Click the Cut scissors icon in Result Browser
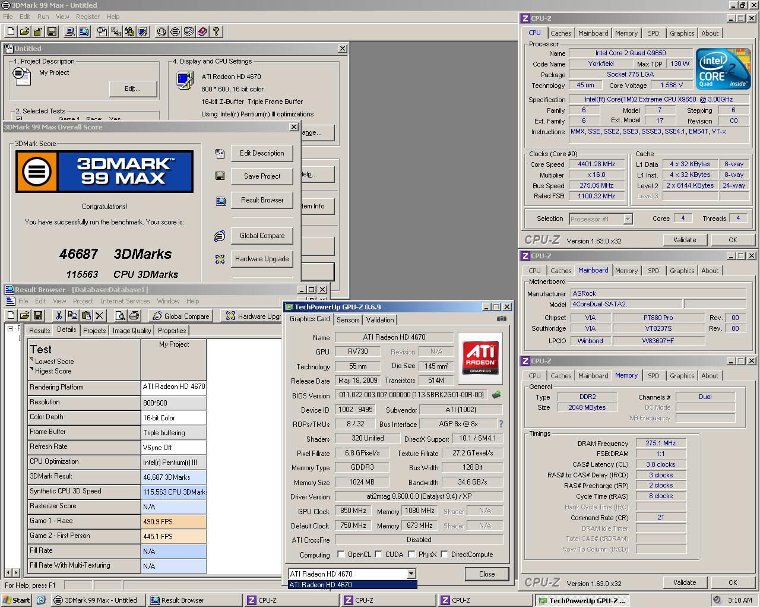Screen dimensions: 760x608 [58, 315]
